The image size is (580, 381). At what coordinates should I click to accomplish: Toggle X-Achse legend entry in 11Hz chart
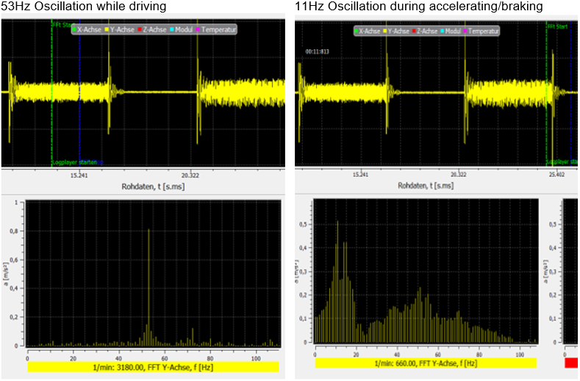click(368, 31)
